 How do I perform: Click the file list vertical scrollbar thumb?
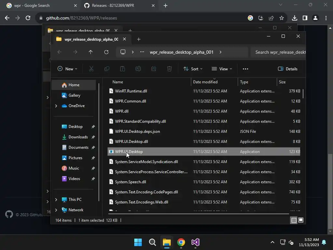point(303,93)
